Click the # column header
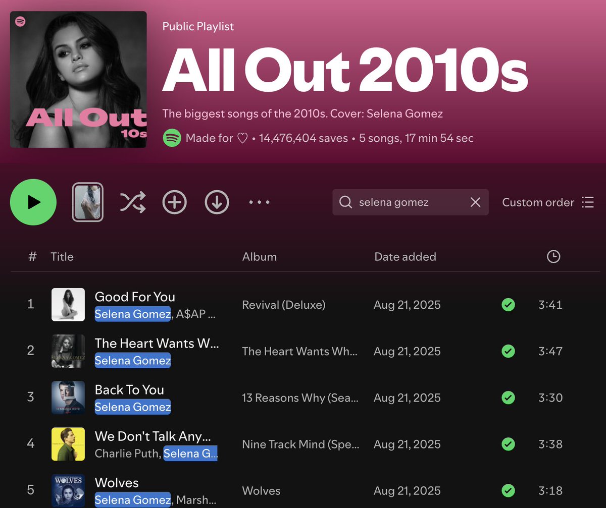Image resolution: width=606 pixels, height=508 pixels. pos(32,257)
